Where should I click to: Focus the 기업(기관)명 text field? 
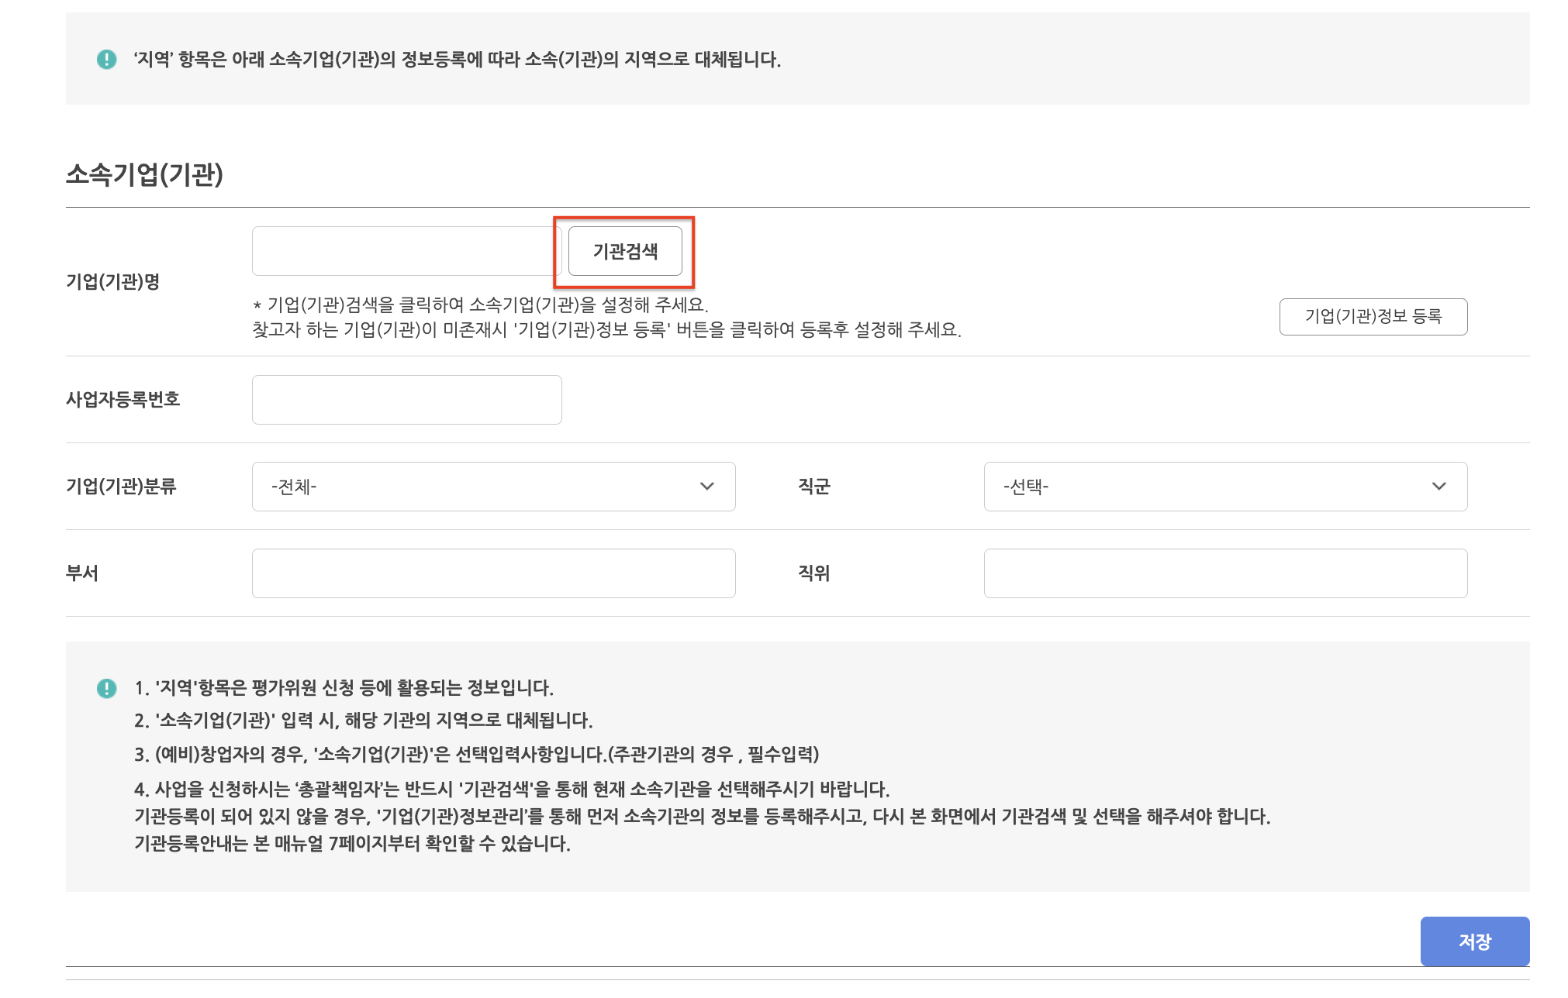pos(403,251)
